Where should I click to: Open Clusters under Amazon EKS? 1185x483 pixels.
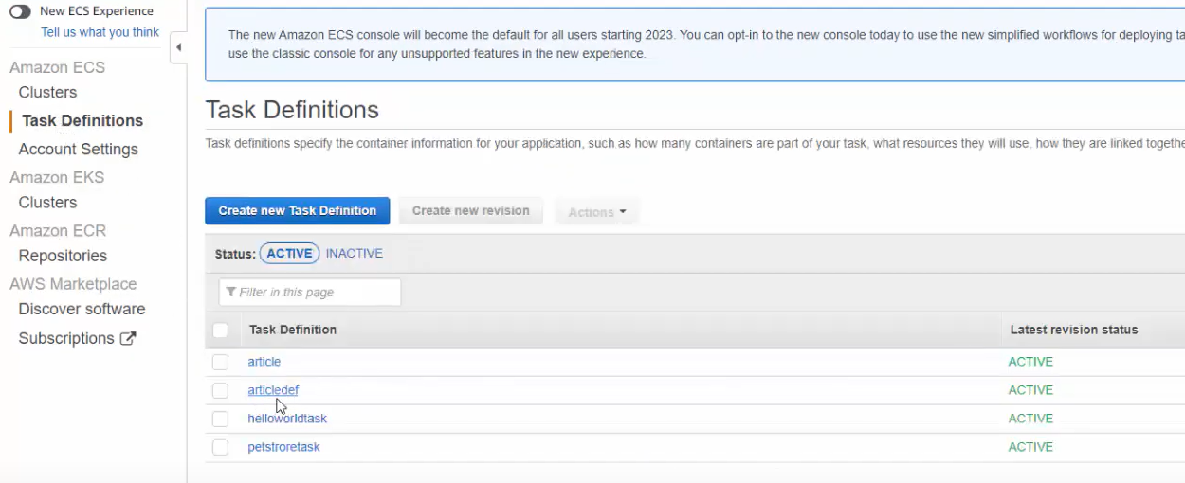[x=47, y=203]
